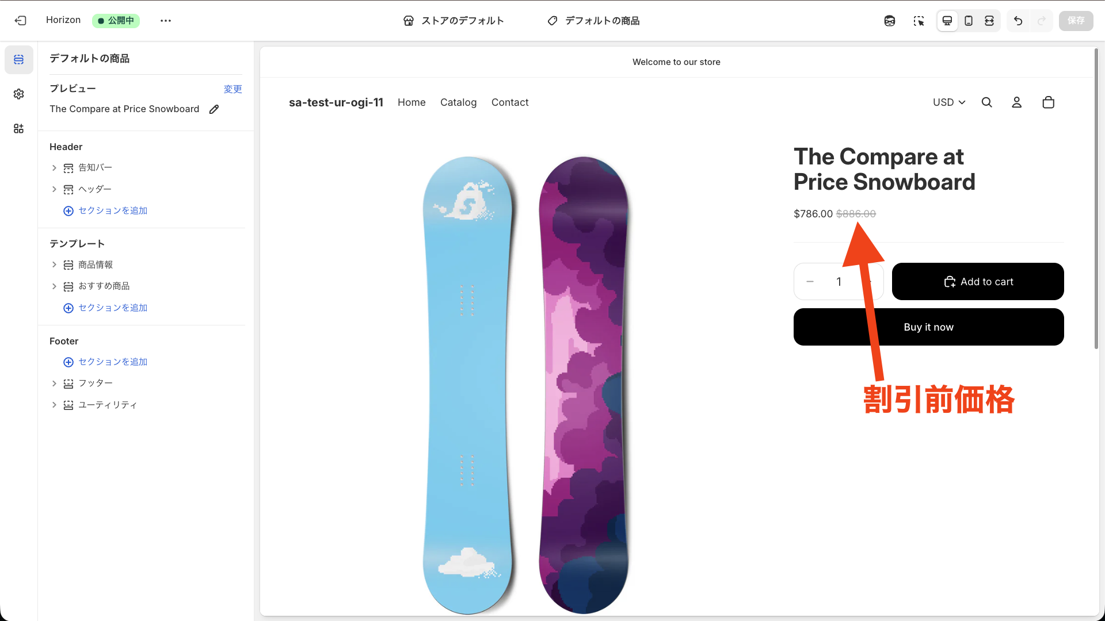This screenshot has width=1105, height=621.
Task: Click the 変更 link to change preview
Action: click(233, 89)
